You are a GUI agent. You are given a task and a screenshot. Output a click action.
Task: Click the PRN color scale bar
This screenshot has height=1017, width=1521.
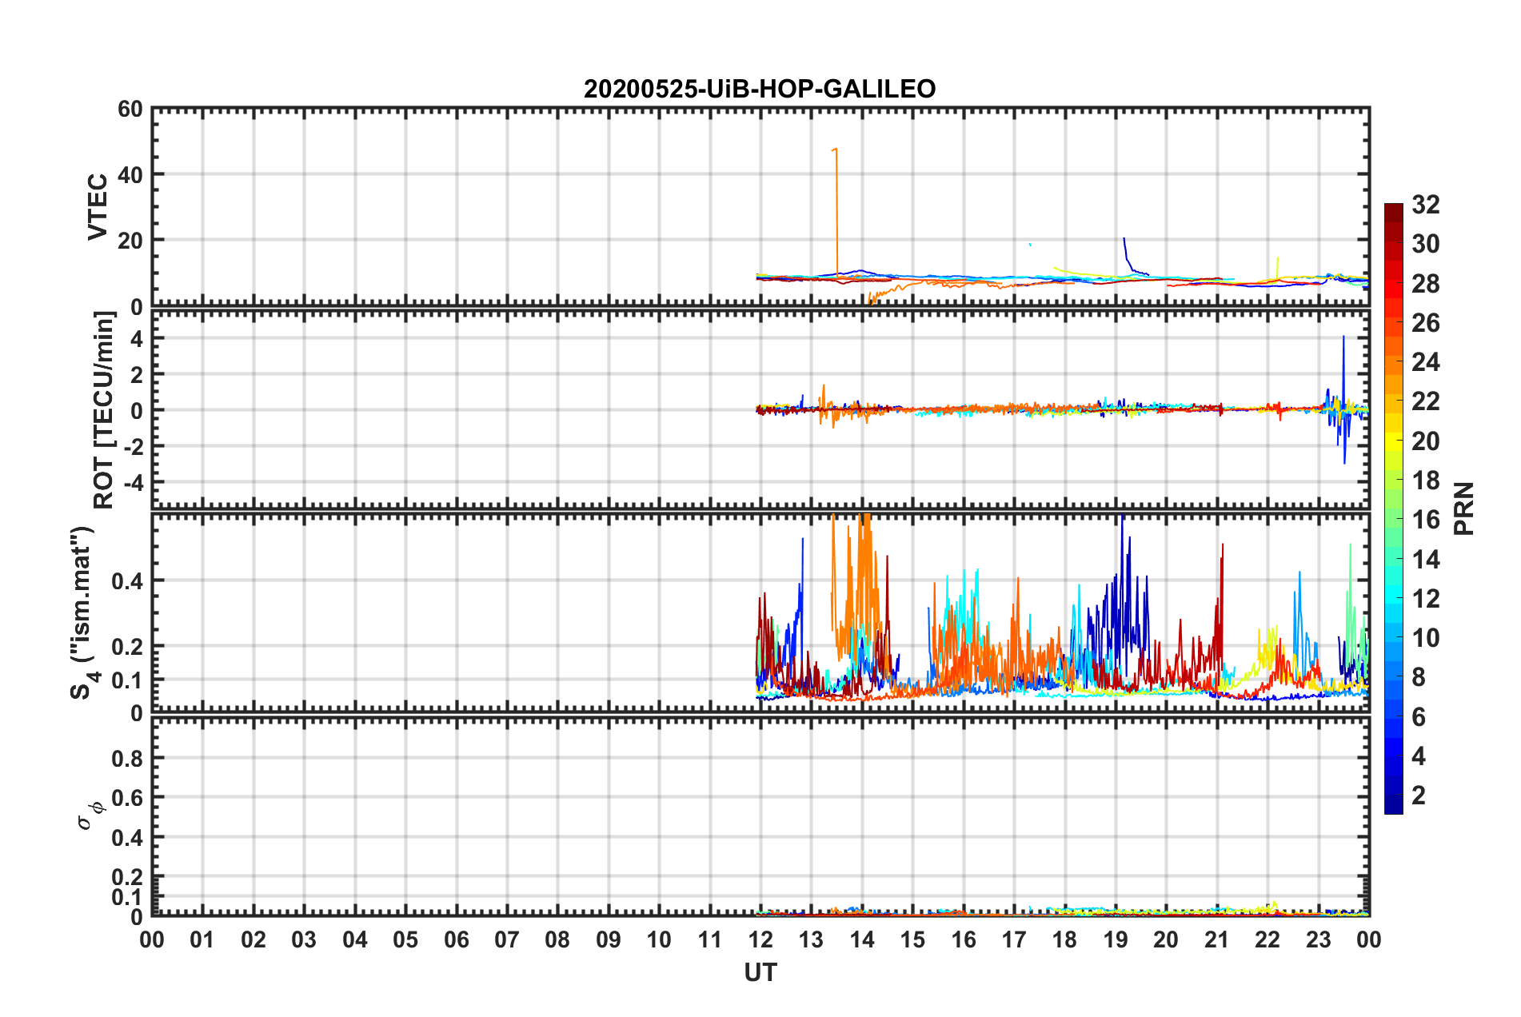click(1394, 508)
